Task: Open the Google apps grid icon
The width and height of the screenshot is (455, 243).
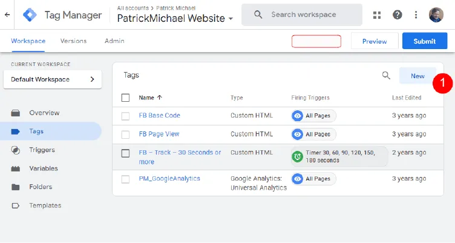Action: pyautogui.click(x=378, y=15)
